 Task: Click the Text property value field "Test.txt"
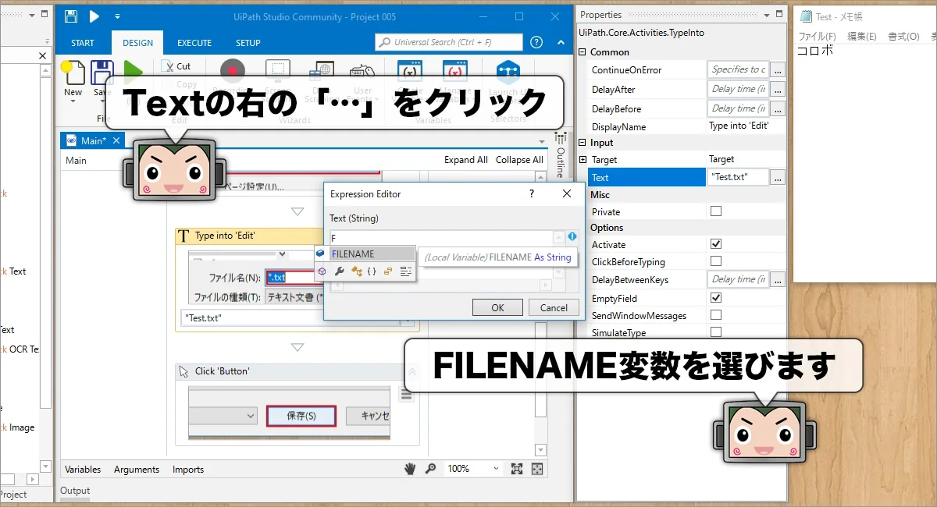[738, 177]
